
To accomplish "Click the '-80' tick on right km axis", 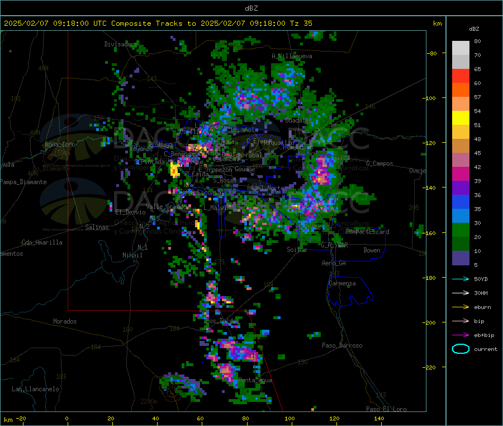I will pyautogui.click(x=431, y=53).
